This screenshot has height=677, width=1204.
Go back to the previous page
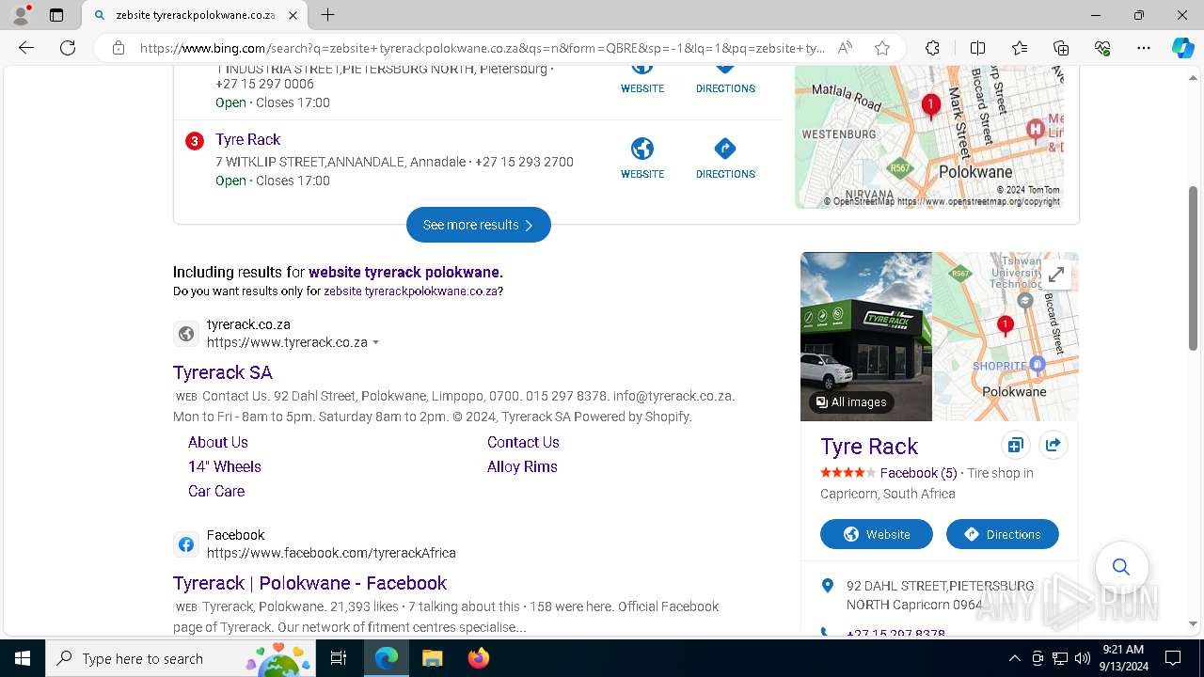pyautogui.click(x=26, y=48)
